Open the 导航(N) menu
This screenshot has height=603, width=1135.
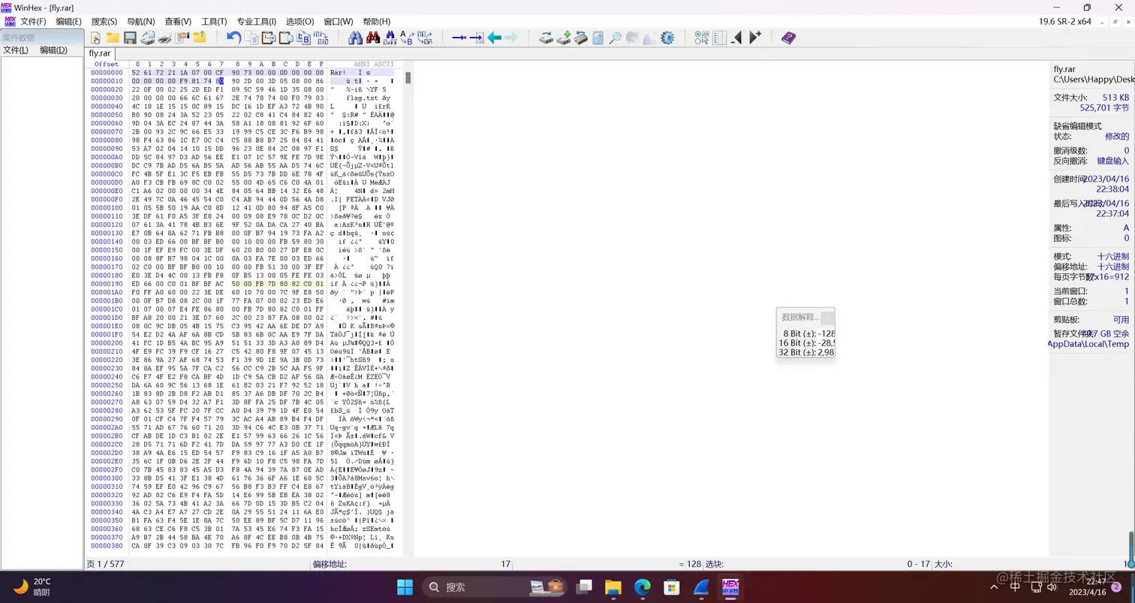(x=141, y=22)
